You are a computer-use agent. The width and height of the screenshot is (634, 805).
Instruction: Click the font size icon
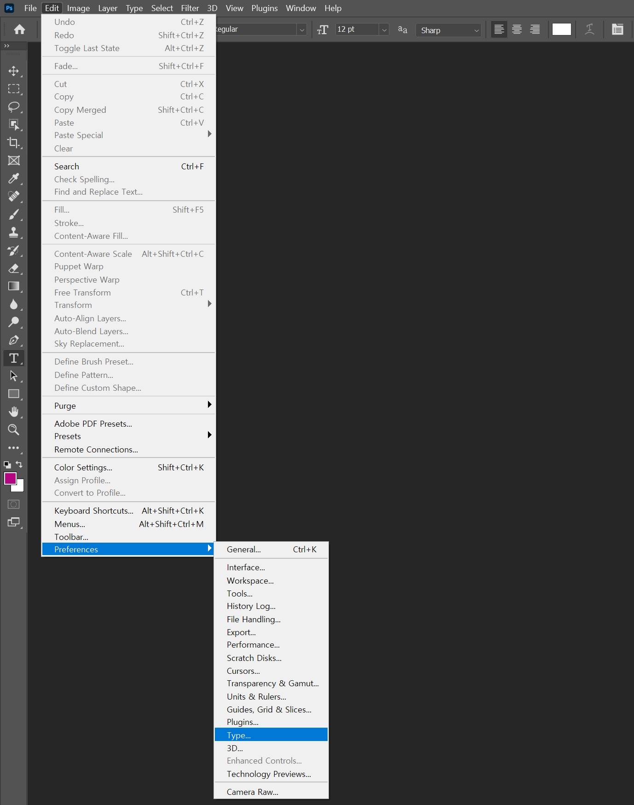[x=323, y=30]
